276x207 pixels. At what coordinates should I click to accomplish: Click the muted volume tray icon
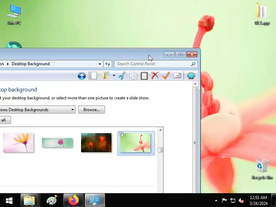click(241, 200)
